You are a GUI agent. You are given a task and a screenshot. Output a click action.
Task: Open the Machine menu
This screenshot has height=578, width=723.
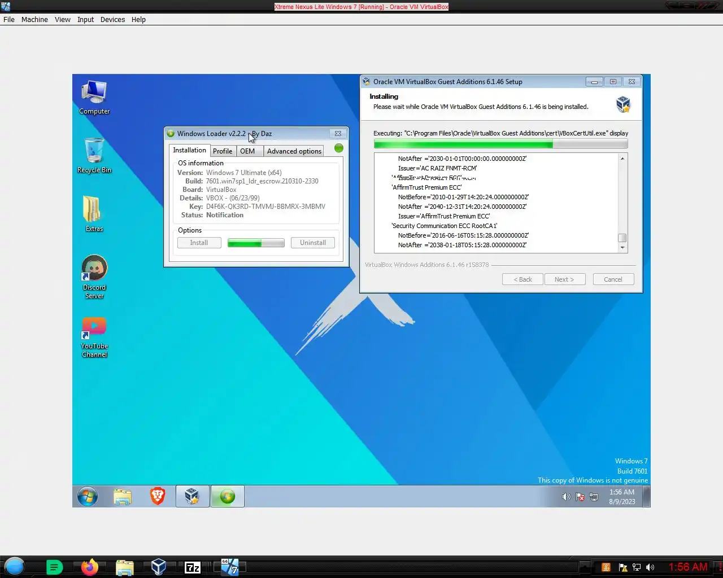point(34,19)
